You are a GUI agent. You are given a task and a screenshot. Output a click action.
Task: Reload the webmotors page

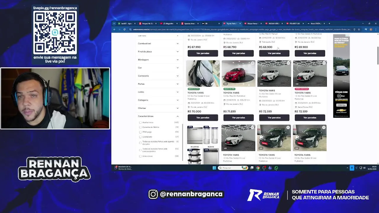coord(124,29)
